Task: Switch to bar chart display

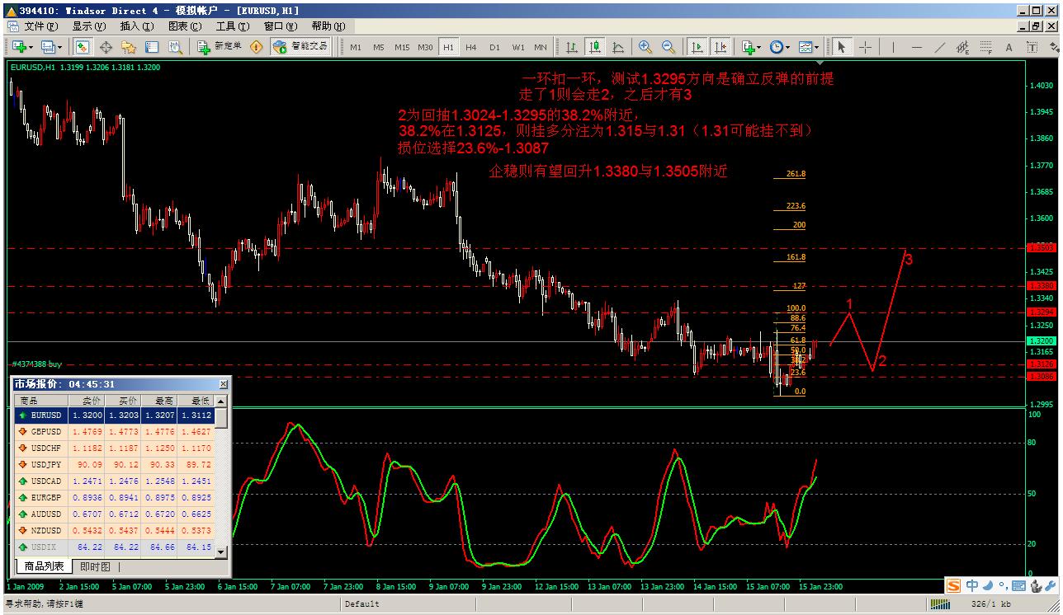Action: tap(571, 47)
